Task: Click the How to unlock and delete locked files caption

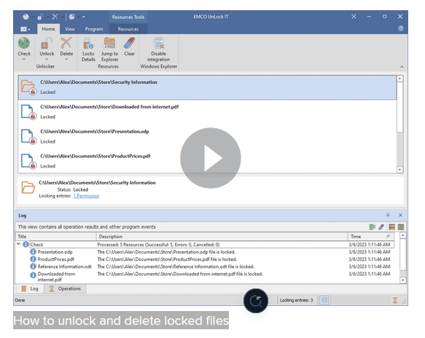Action: [x=121, y=321]
